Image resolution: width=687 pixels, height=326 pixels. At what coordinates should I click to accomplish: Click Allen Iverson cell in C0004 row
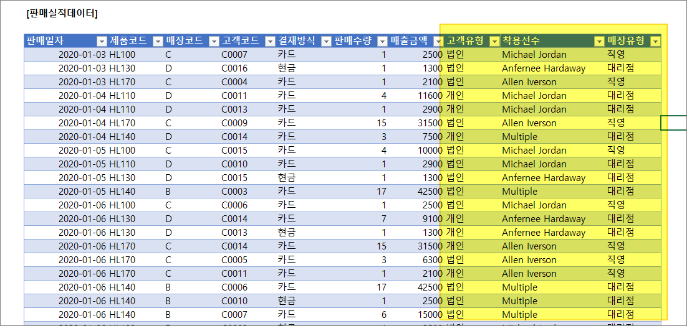coord(552,82)
